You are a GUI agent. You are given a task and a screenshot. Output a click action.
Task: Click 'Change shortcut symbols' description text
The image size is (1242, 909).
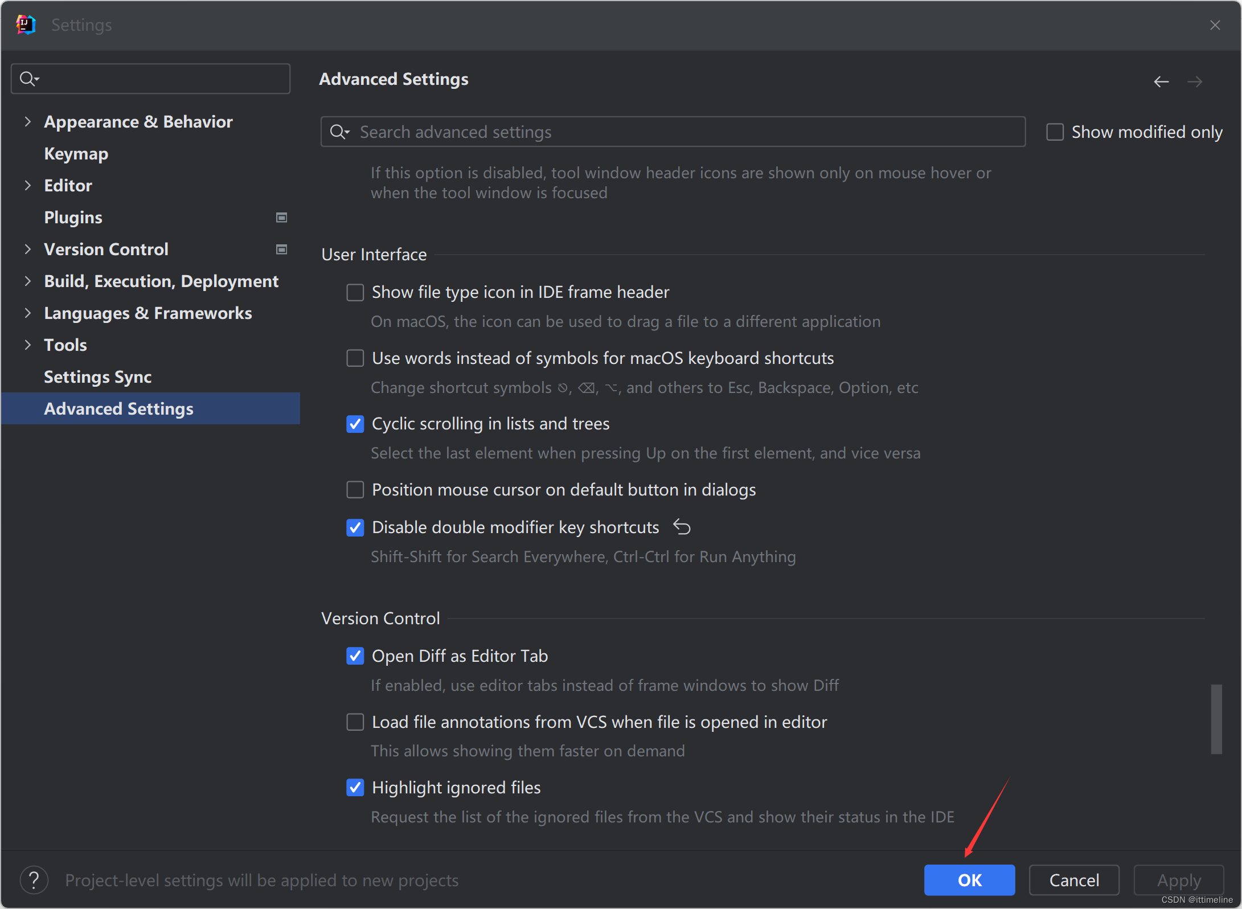click(x=645, y=388)
